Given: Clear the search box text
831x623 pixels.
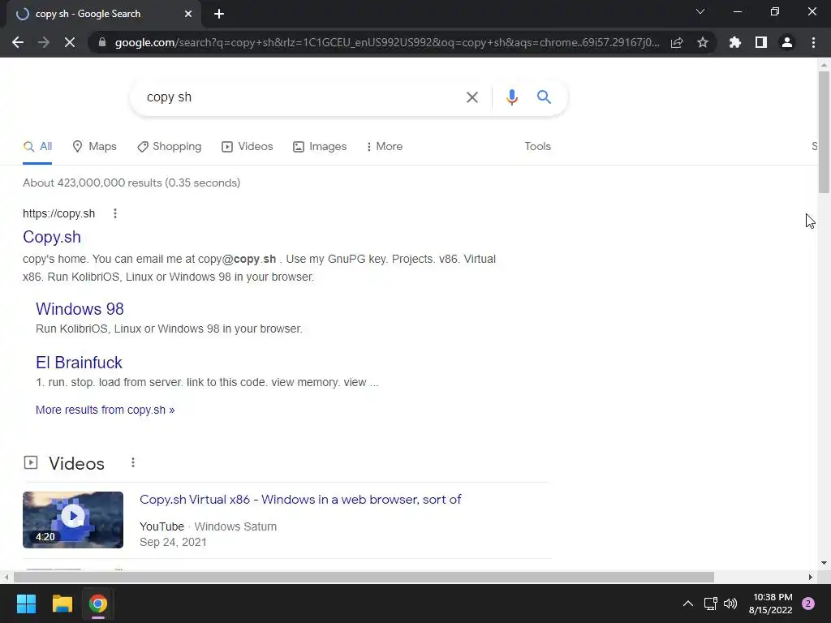Looking at the screenshot, I should tap(472, 97).
